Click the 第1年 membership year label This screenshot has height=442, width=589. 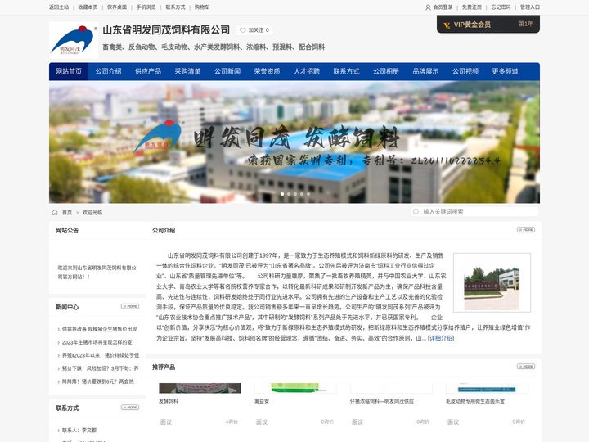[x=525, y=24]
